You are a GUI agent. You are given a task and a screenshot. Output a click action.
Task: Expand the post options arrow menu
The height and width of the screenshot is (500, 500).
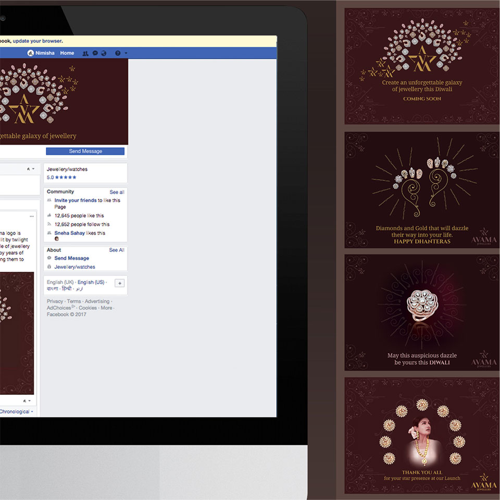pyautogui.click(x=32, y=216)
